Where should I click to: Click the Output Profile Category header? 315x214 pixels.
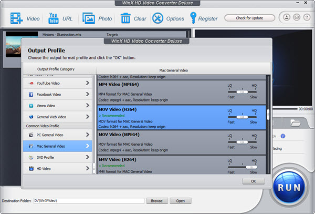coord(56,69)
